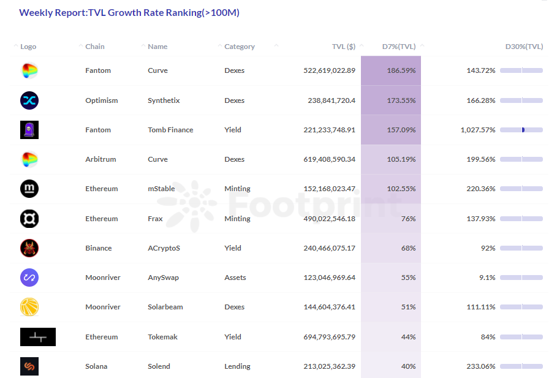Sort by the Chain column header

click(x=94, y=47)
